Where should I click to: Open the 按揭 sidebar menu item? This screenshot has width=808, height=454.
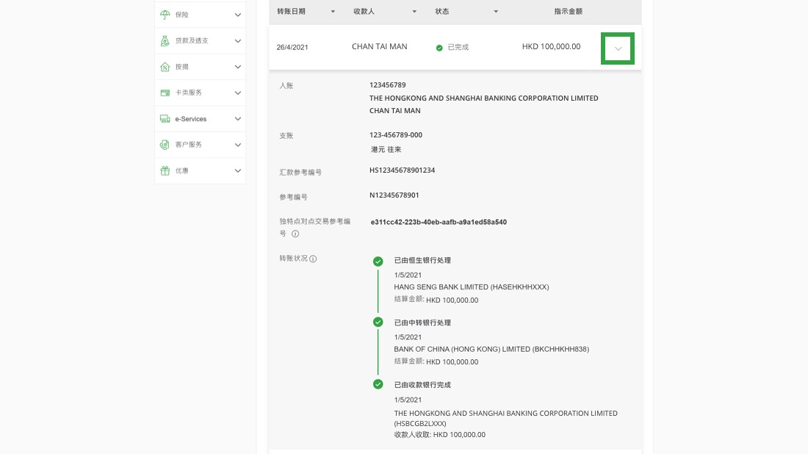(200, 67)
